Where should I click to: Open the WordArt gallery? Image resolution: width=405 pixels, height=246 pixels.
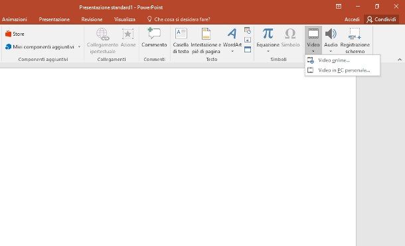point(232,40)
